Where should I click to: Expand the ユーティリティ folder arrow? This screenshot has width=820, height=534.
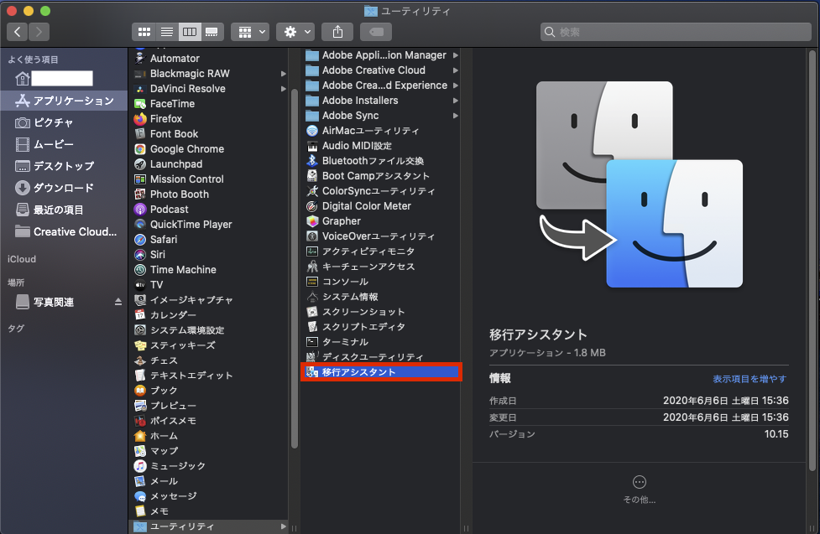tap(284, 526)
